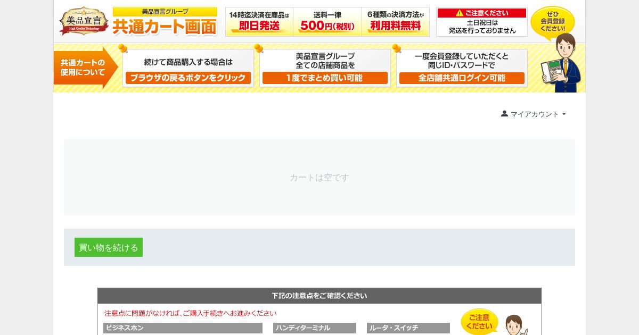Screen dimensions: 639x335
Task: Click the pushpin on 続けて商品購入 card
Action: pyautogui.click(x=123, y=48)
